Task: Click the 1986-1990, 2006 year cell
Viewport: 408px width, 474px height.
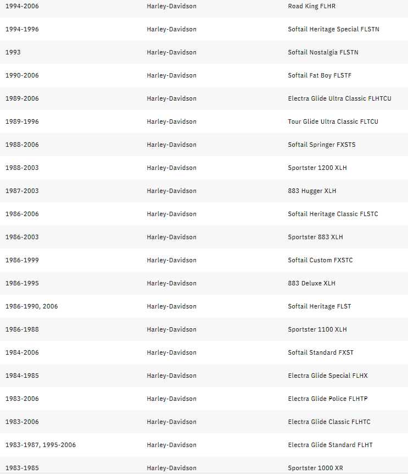Action: 32,306
